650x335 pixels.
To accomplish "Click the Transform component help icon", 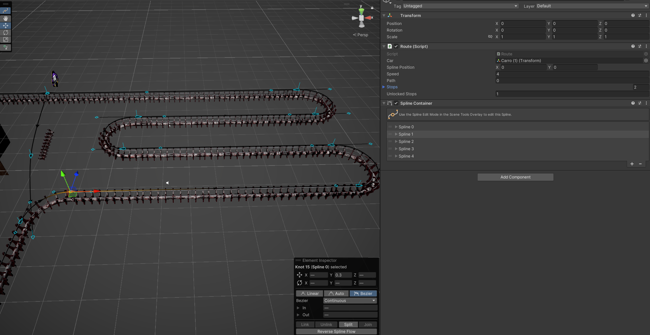I will [x=633, y=16].
